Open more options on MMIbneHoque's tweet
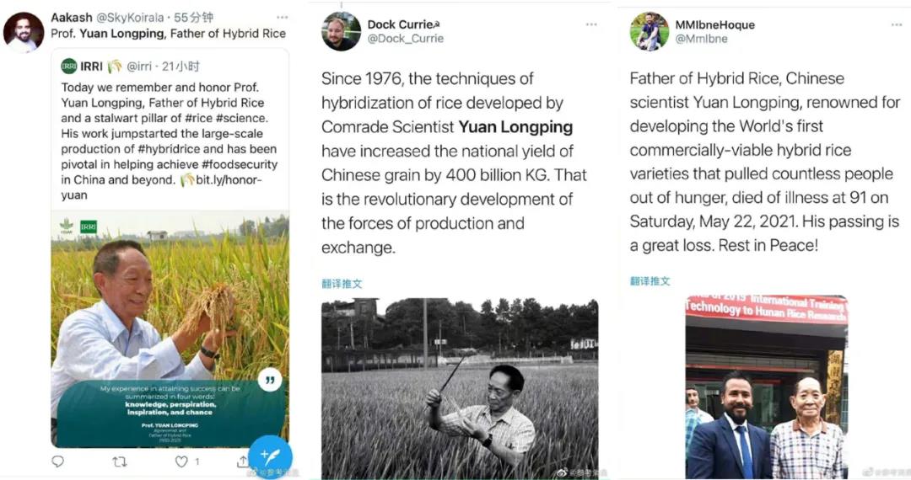Screen dimensions: 911x480 tap(896, 24)
